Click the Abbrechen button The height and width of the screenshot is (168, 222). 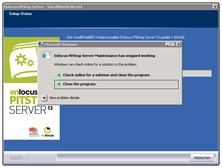coord(202,158)
